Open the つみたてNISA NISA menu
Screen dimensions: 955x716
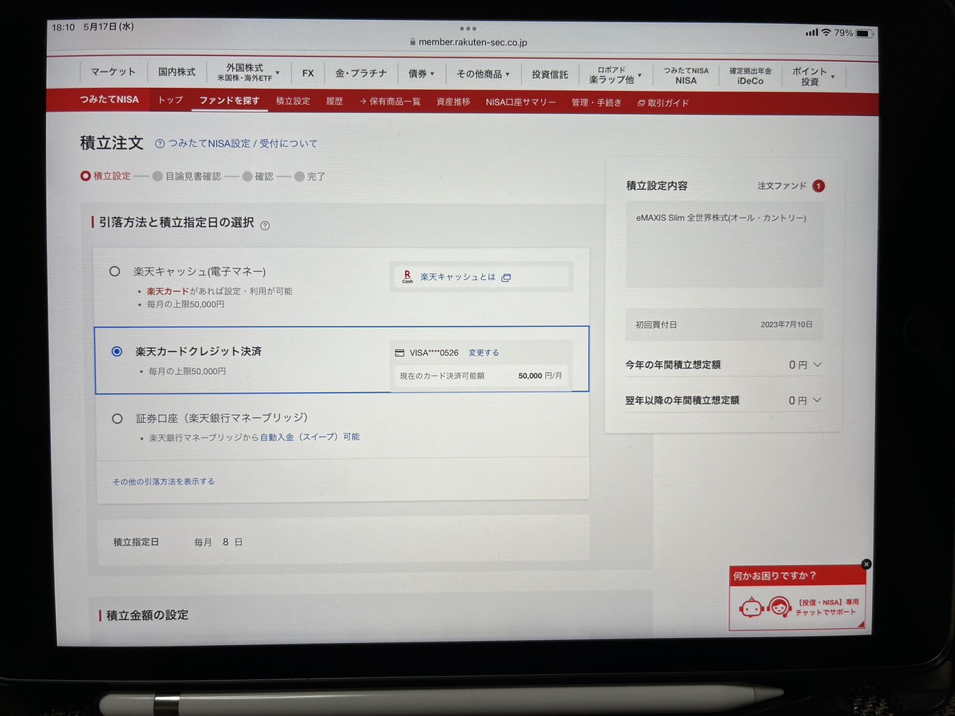coord(686,76)
